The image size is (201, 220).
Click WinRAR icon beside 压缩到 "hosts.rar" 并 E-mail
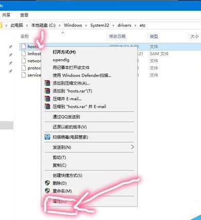coord(47,107)
